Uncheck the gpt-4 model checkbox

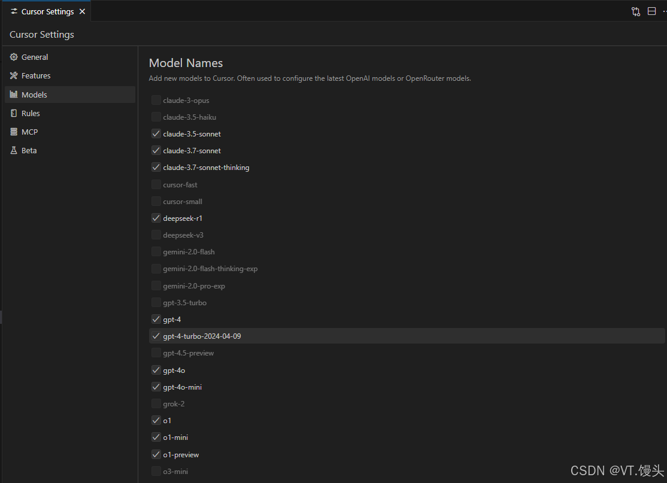tap(156, 320)
